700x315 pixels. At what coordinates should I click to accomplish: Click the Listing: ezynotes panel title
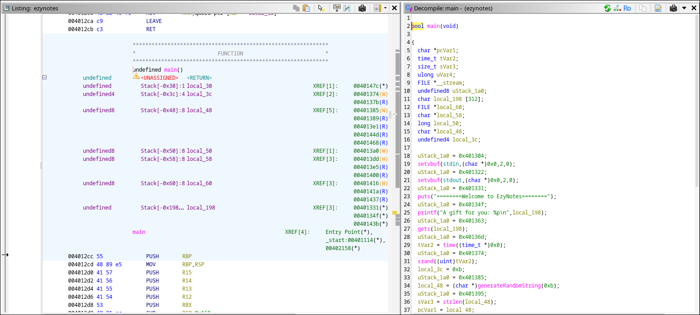pyautogui.click(x=35, y=8)
